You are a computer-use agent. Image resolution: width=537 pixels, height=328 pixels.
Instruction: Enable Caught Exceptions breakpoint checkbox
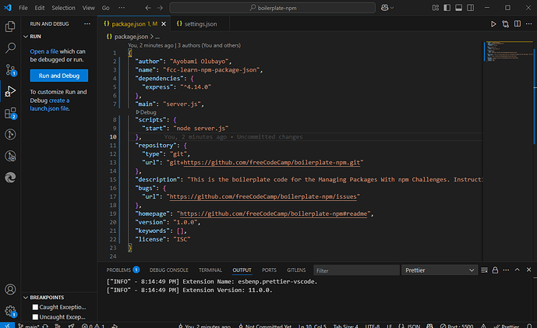pyautogui.click(x=35, y=307)
